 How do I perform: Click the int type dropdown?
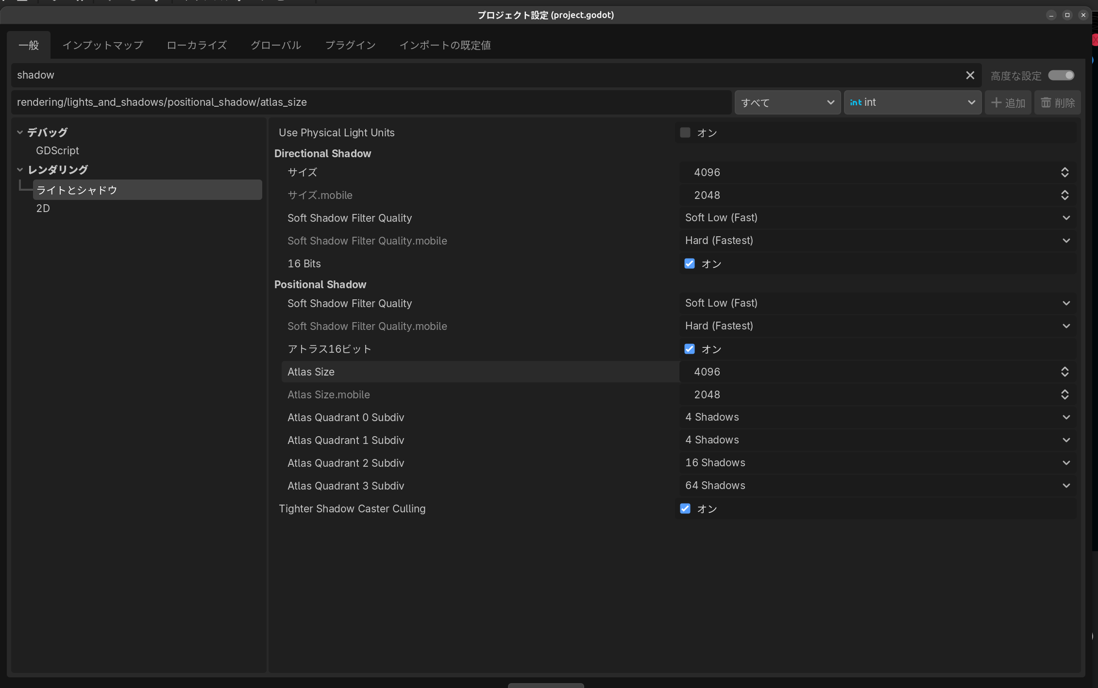pos(912,102)
